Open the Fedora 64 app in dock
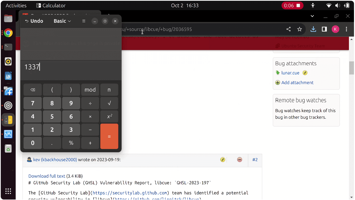This screenshot has height=200, width=355. pyautogui.click(x=8, y=91)
